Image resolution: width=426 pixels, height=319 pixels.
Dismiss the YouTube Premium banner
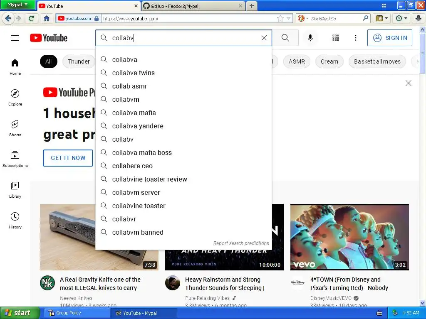coord(409,83)
